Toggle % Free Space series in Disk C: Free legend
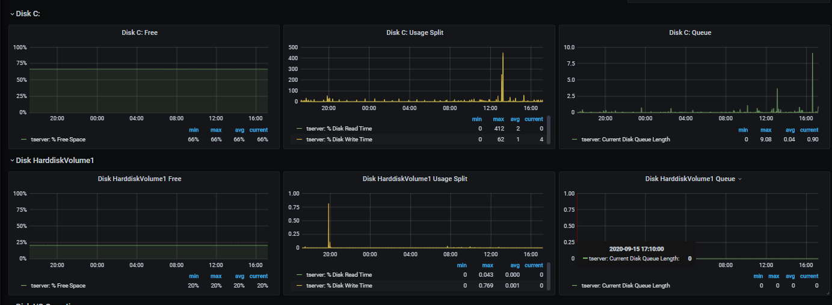The width and height of the screenshot is (832, 305). [x=58, y=140]
